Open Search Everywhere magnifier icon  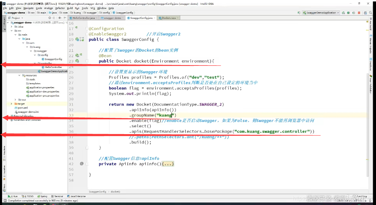pyautogui.click(x=371, y=13)
